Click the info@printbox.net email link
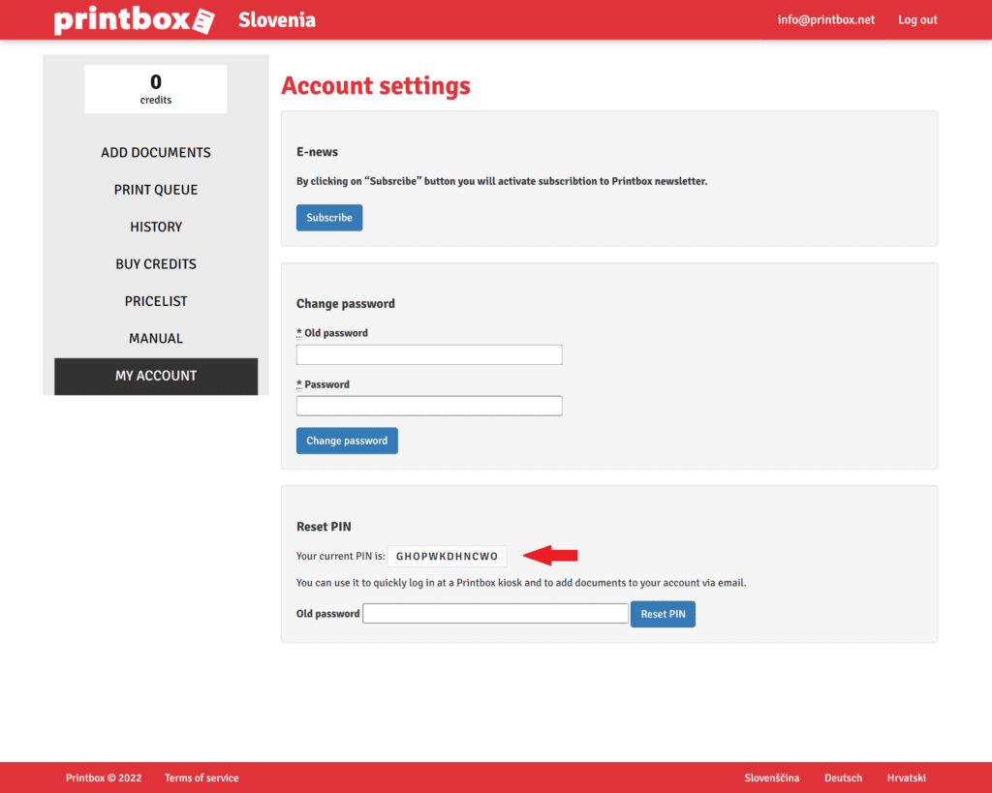 tap(825, 20)
